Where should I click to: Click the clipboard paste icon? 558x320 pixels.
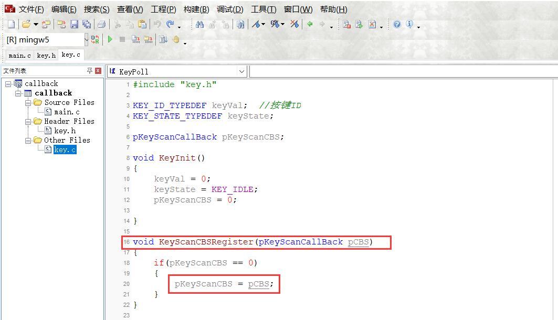pyautogui.click(x=142, y=24)
